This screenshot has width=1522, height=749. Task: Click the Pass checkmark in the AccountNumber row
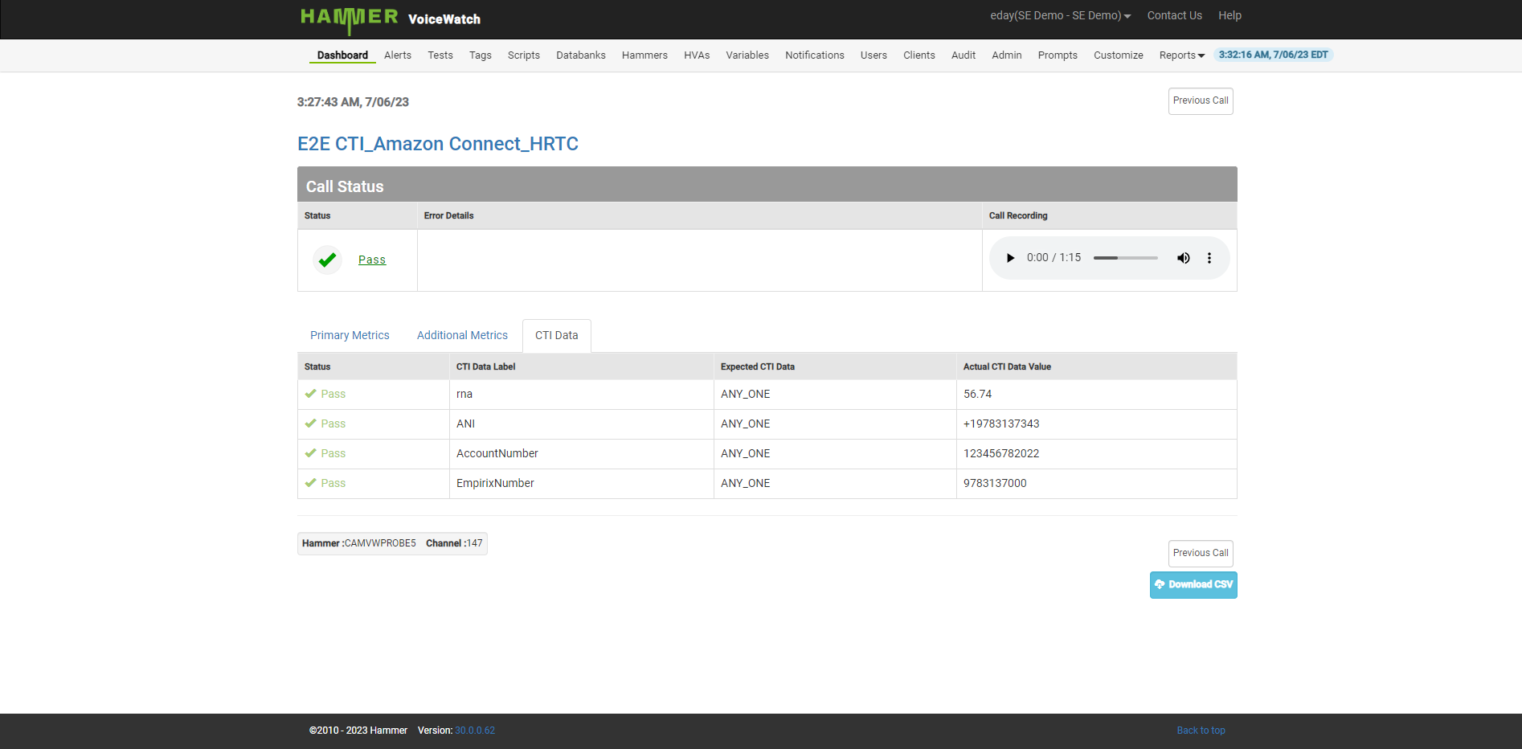pyautogui.click(x=312, y=453)
